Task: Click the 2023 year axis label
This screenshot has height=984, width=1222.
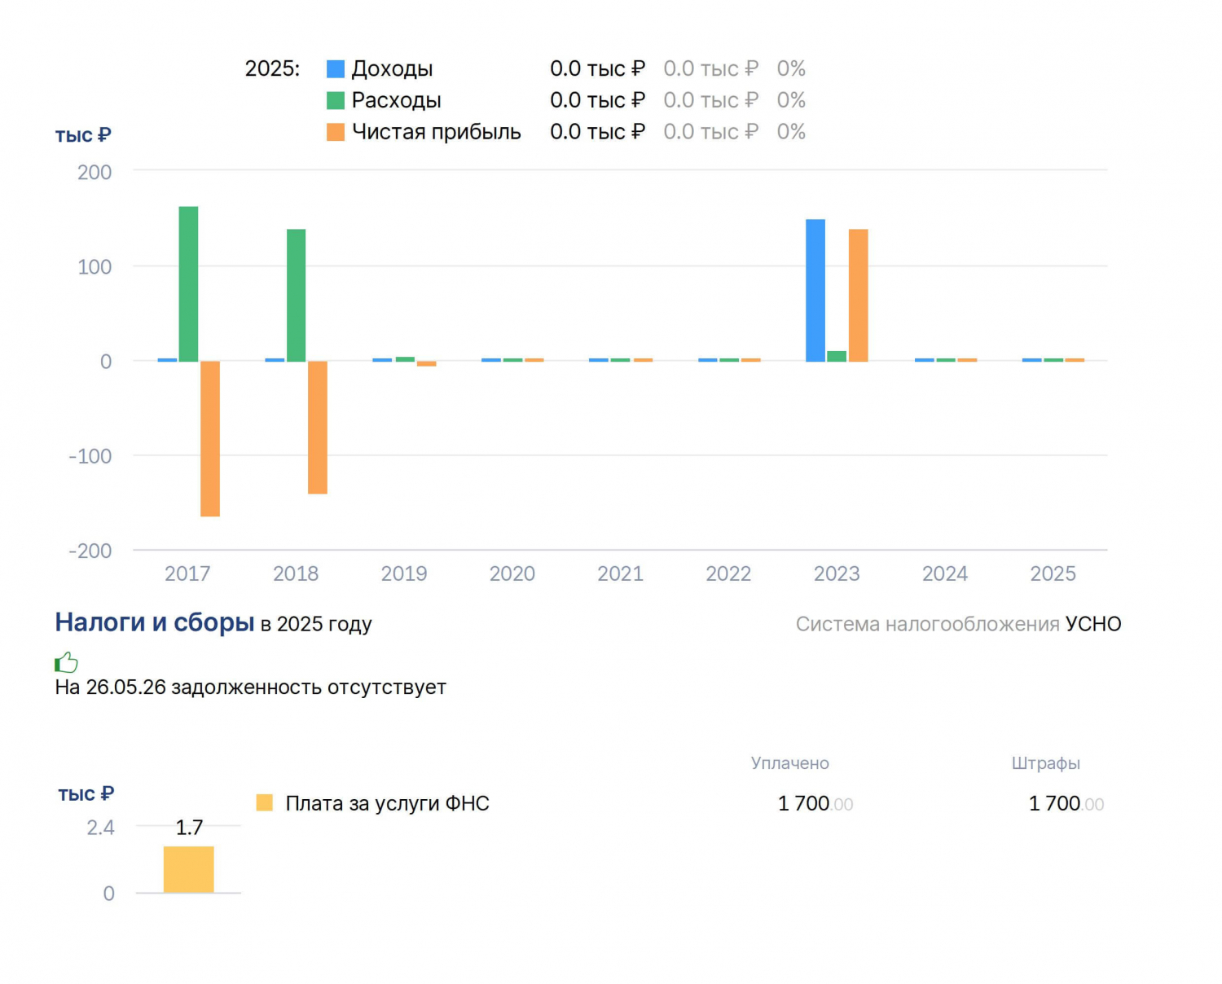Action: point(837,573)
